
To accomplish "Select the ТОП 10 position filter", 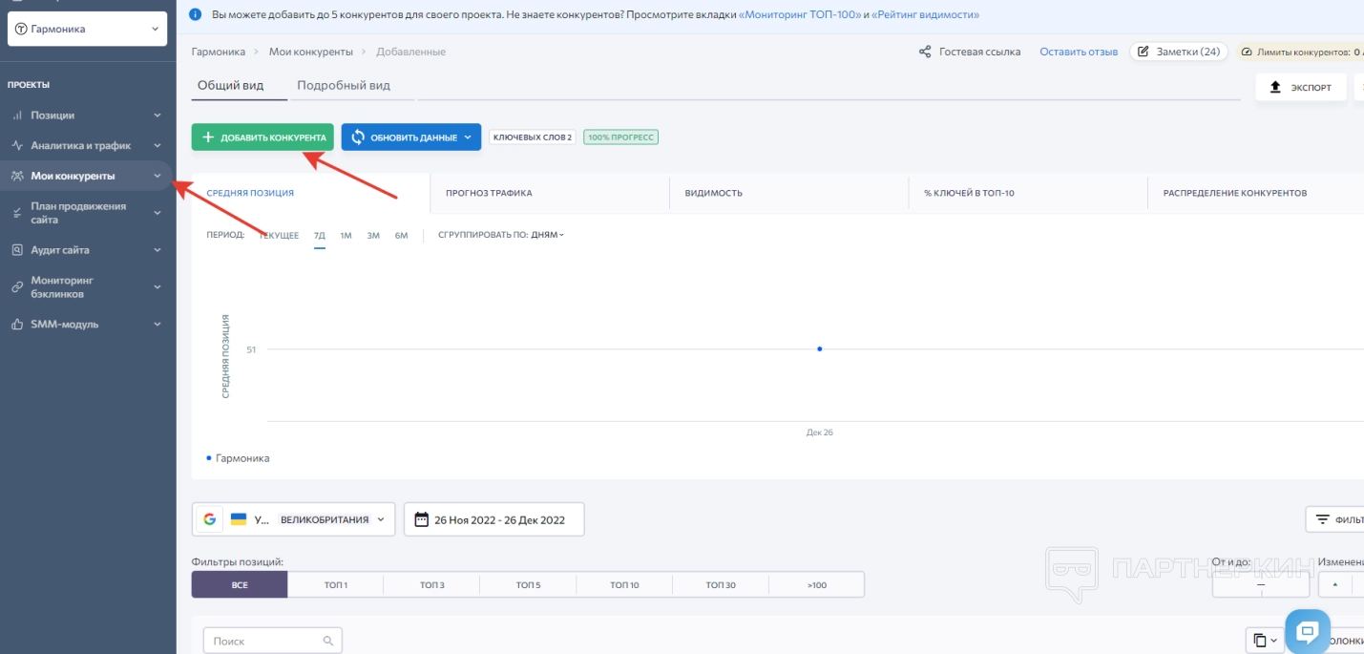I will tap(624, 584).
